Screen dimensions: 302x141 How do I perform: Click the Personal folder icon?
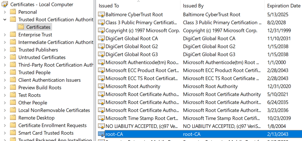13,12
